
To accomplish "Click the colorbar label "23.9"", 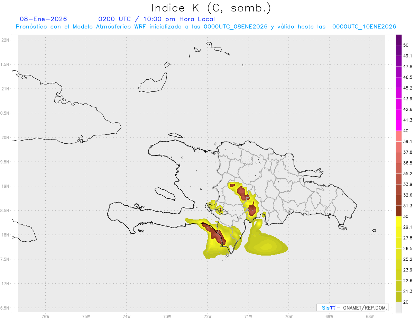I will (408, 270).
